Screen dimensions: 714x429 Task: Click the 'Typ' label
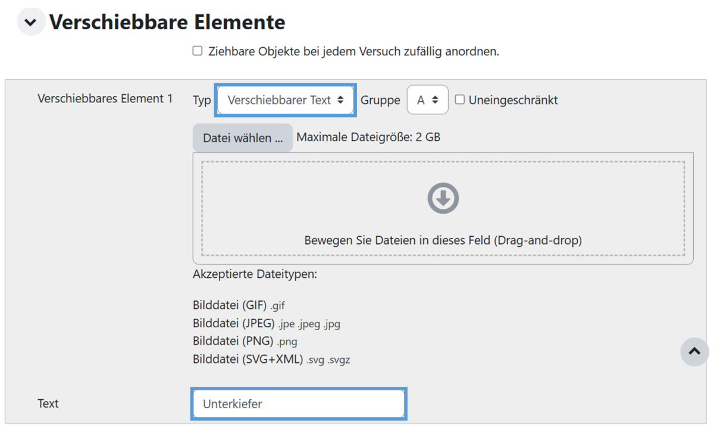point(202,100)
